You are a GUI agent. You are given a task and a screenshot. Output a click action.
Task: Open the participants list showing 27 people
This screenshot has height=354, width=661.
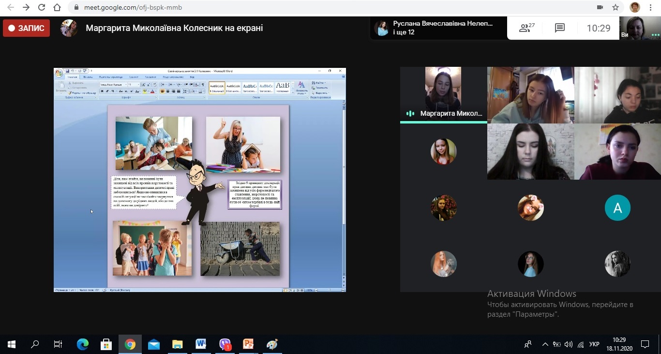(x=526, y=28)
